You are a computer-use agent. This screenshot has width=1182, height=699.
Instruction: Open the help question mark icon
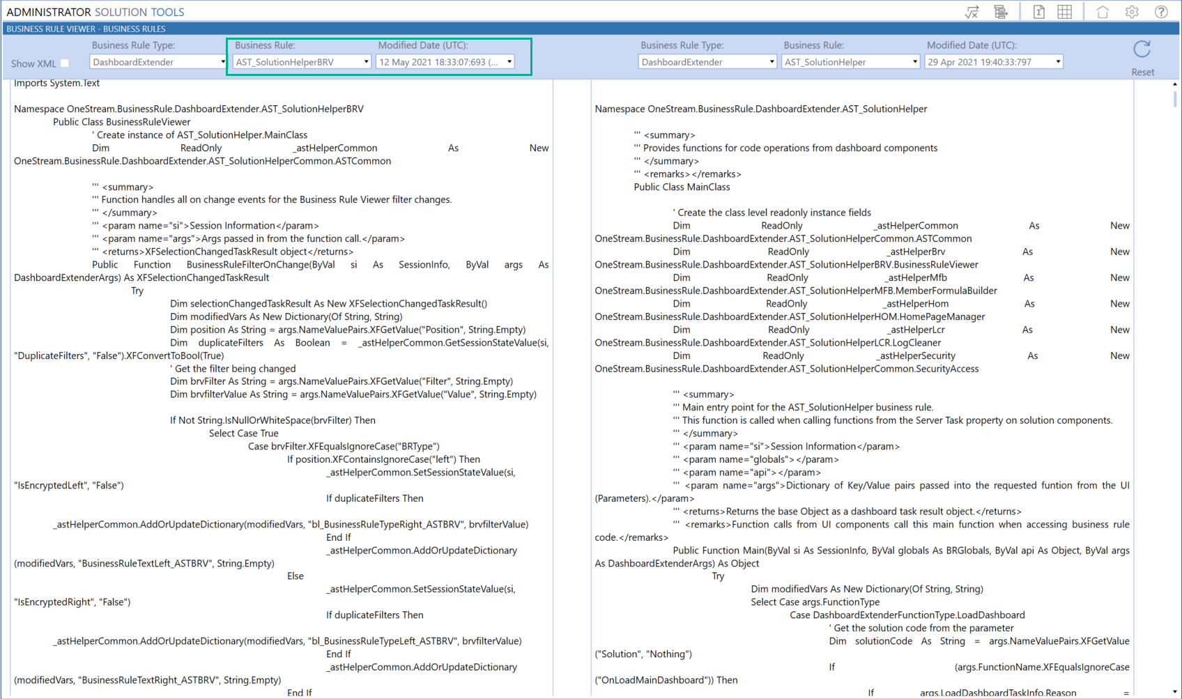pyautogui.click(x=1161, y=12)
